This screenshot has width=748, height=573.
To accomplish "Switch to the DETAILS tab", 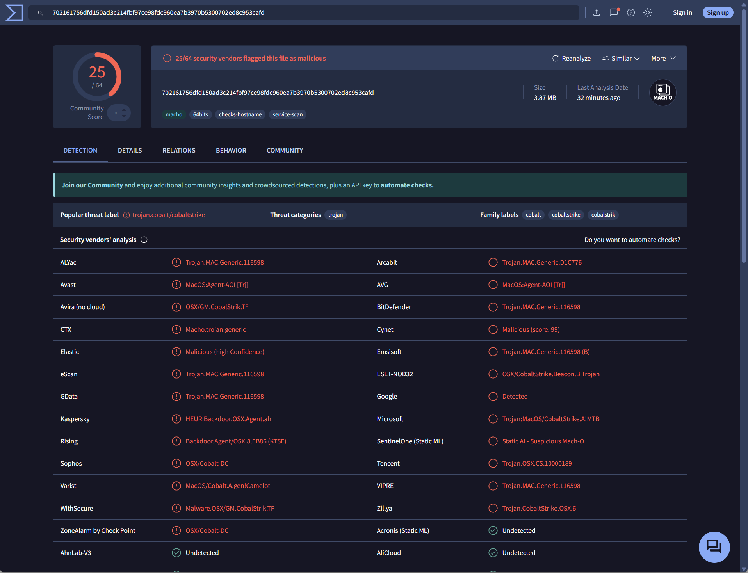I will tap(130, 150).
